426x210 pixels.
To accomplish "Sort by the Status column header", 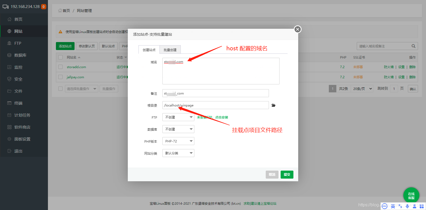I will (122, 57).
